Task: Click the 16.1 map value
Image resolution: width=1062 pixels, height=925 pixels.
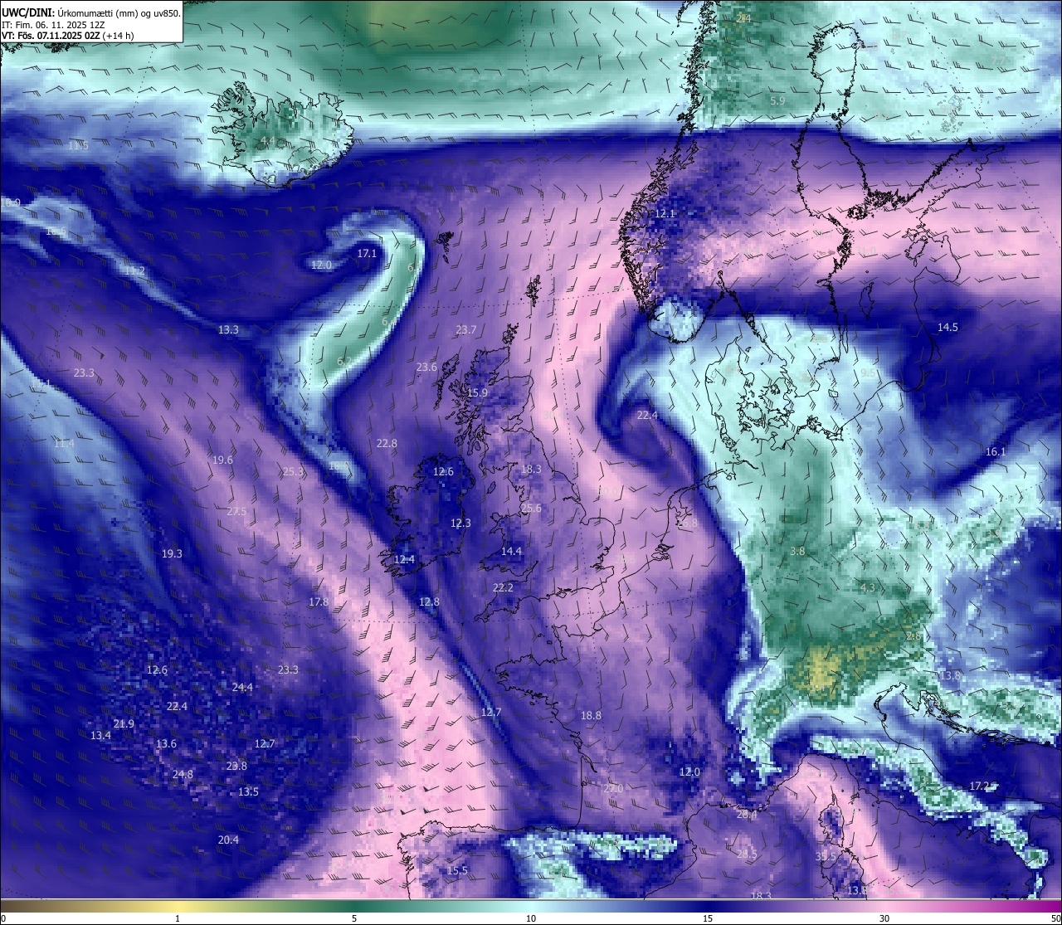Action: click(995, 451)
